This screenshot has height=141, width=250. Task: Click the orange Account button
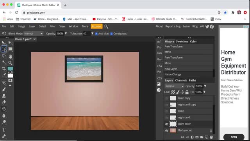[x=96, y=26]
